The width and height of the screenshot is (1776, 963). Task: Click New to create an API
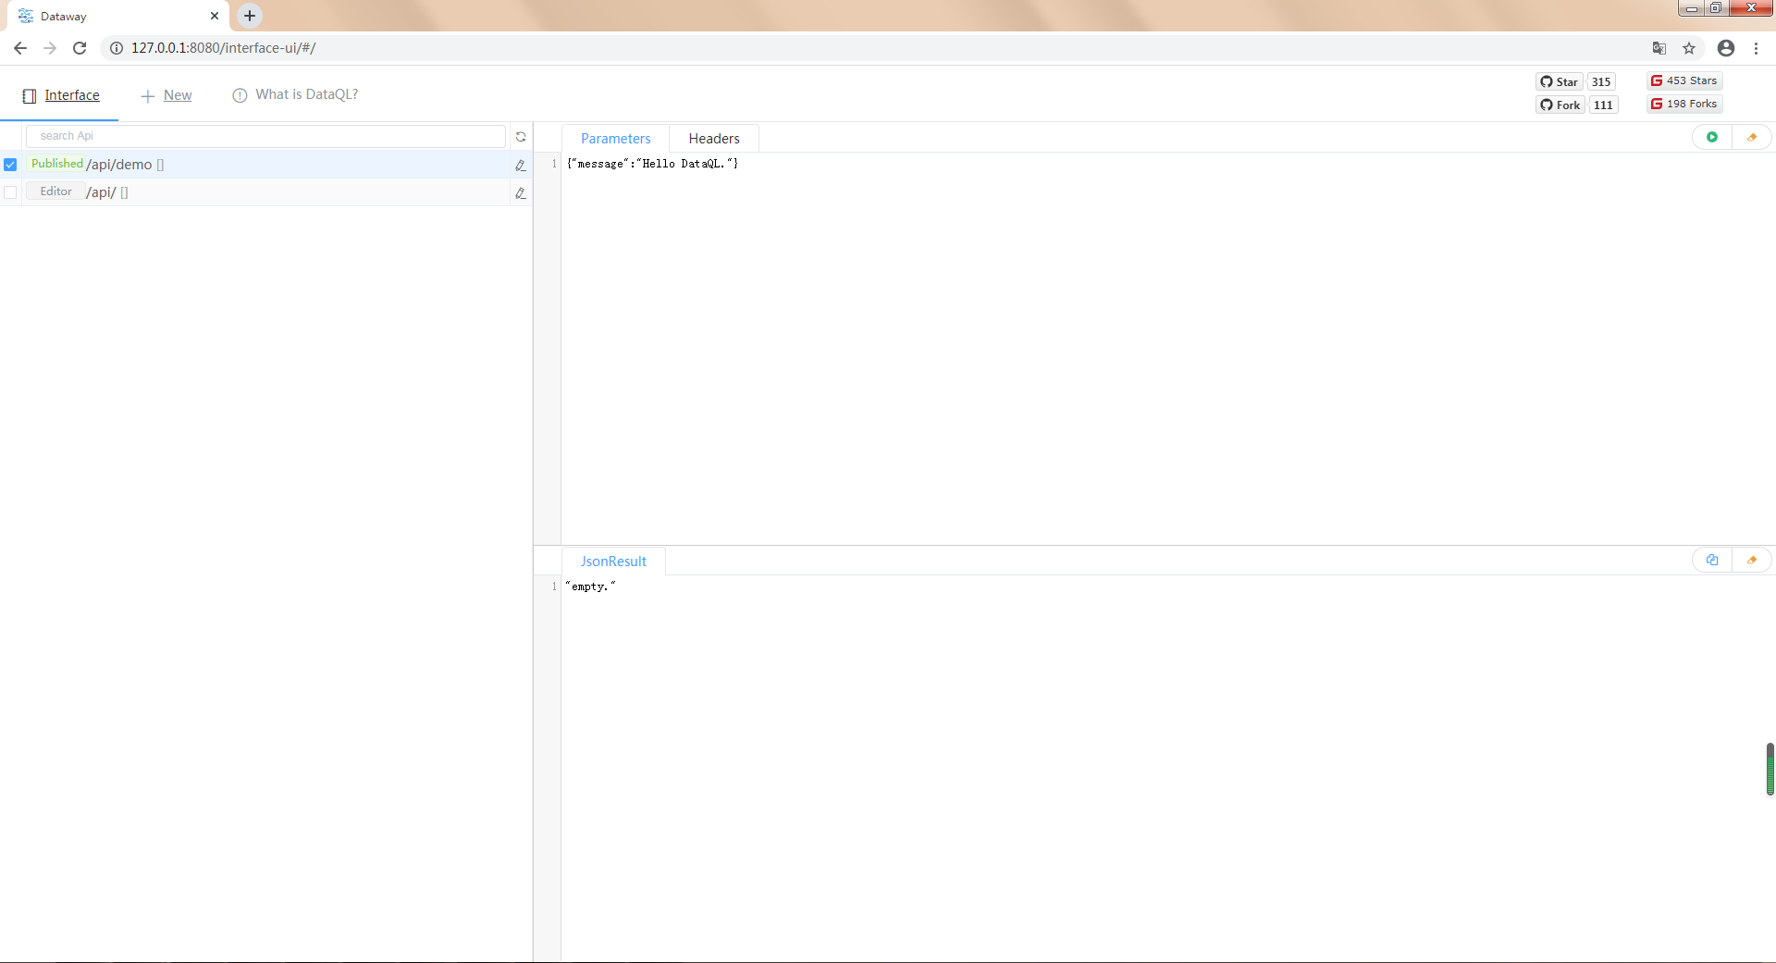[x=166, y=95]
